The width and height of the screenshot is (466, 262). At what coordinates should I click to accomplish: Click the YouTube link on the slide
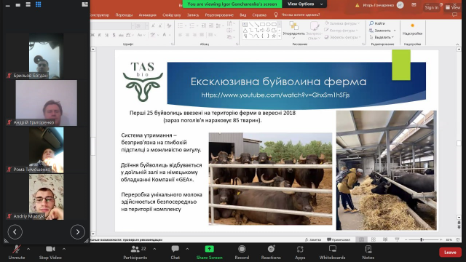click(x=275, y=95)
